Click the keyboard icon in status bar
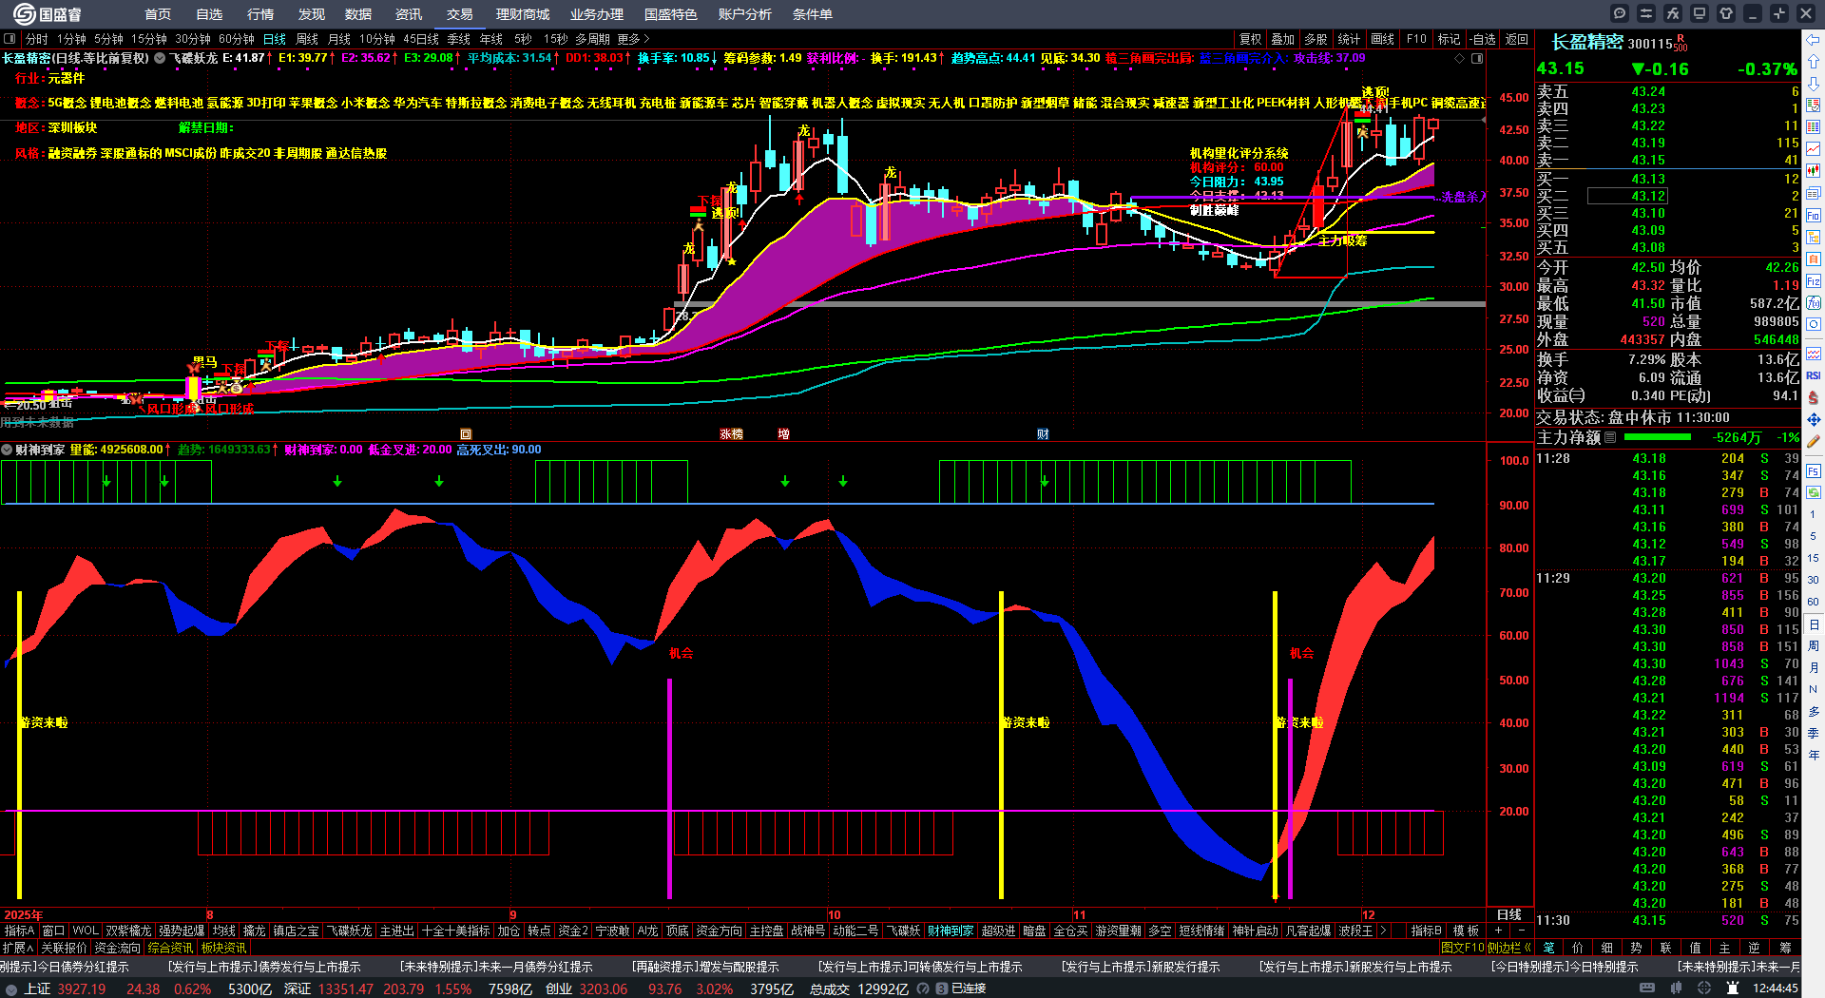Image resolution: width=1825 pixels, height=998 pixels. click(x=1647, y=988)
